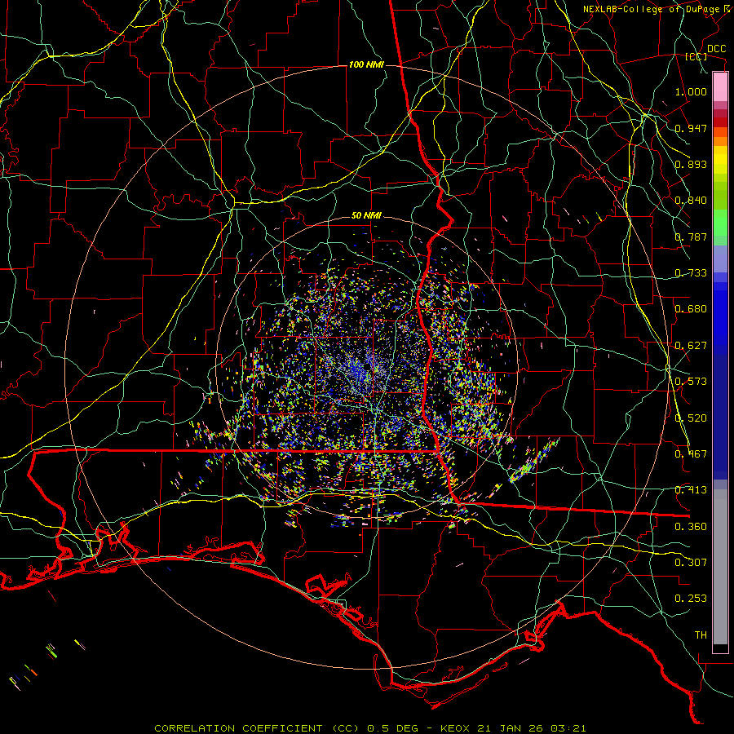Select the DCC product label
The width and height of the screenshot is (734, 734).
tap(716, 49)
